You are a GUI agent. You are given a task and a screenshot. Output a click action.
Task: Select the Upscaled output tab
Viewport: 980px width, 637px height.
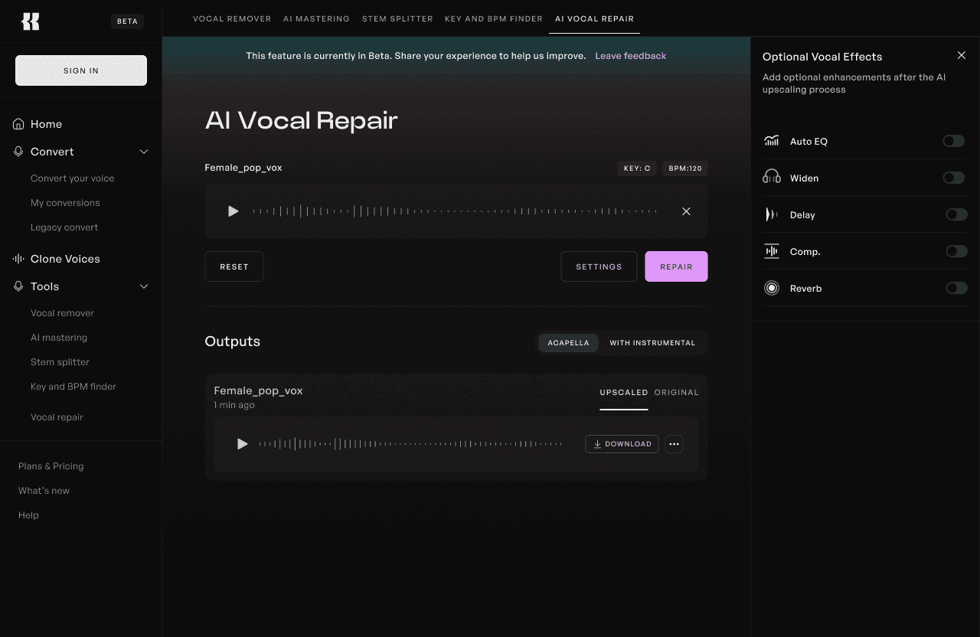tap(624, 393)
